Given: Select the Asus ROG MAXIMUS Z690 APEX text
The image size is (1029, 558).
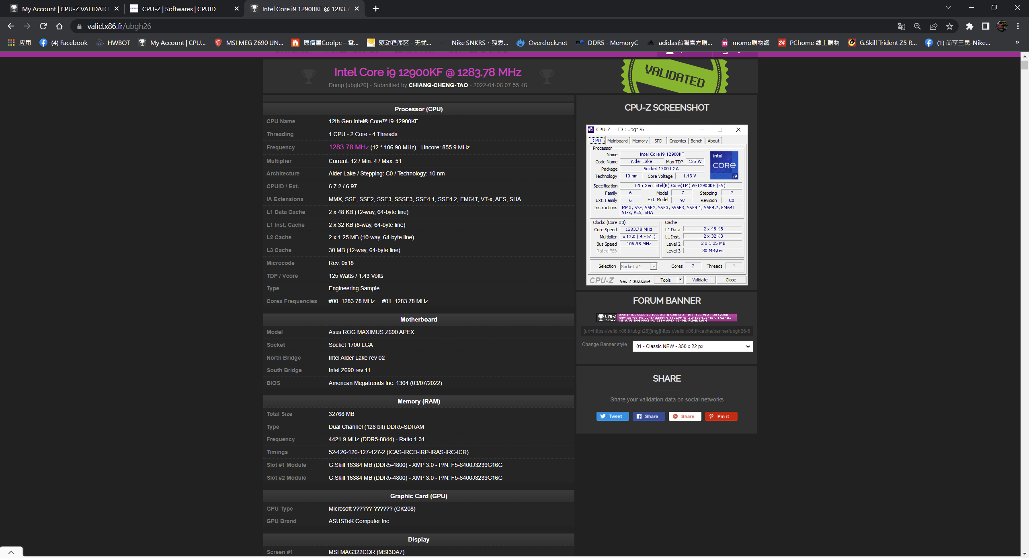Looking at the screenshot, I should [371, 332].
